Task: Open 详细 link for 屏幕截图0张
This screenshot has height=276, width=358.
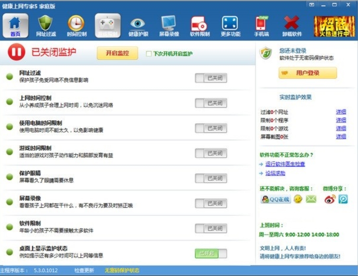Action: coord(341,137)
